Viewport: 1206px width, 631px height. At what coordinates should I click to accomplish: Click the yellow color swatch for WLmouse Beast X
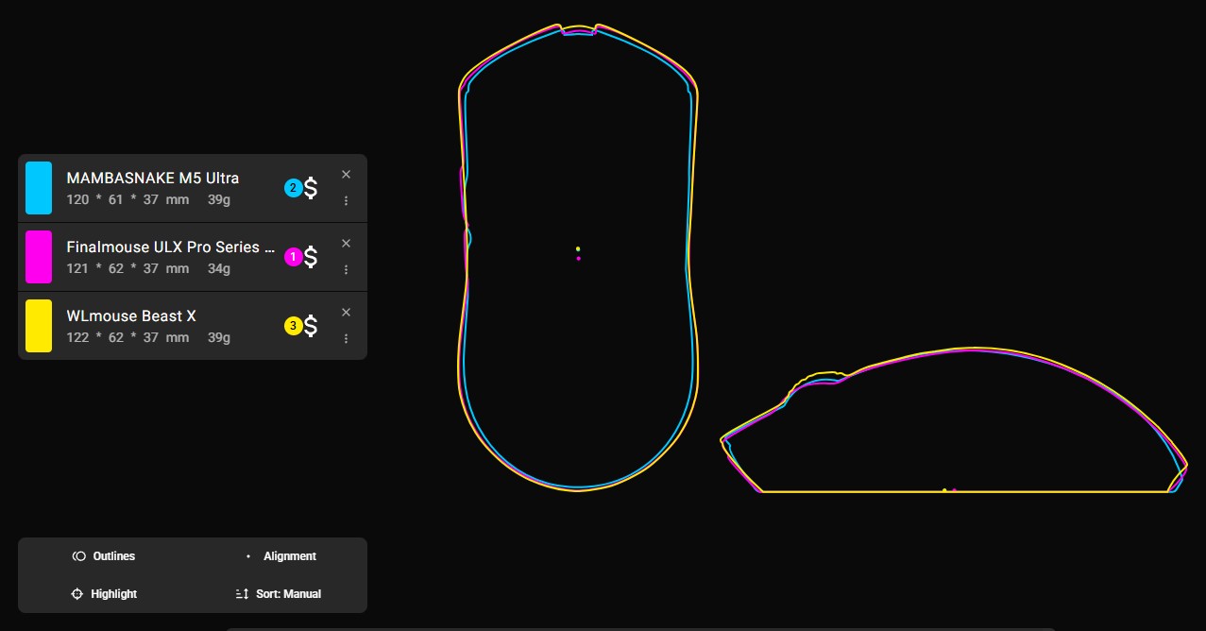click(x=39, y=326)
